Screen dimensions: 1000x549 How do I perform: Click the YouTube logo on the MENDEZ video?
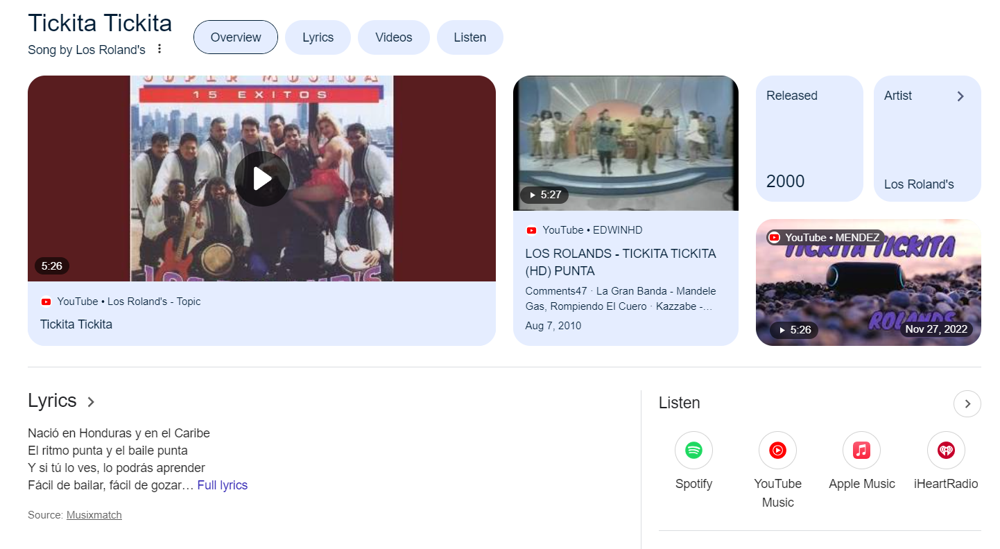point(775,238)
